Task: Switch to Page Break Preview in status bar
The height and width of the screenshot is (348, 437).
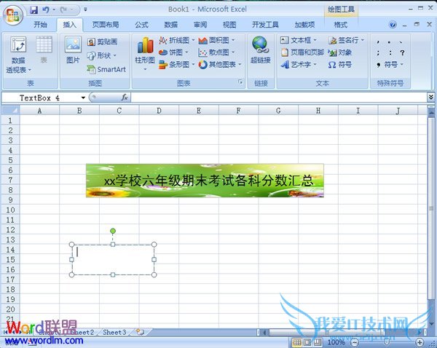Action: pyautogui.click(x=318, y=342)
